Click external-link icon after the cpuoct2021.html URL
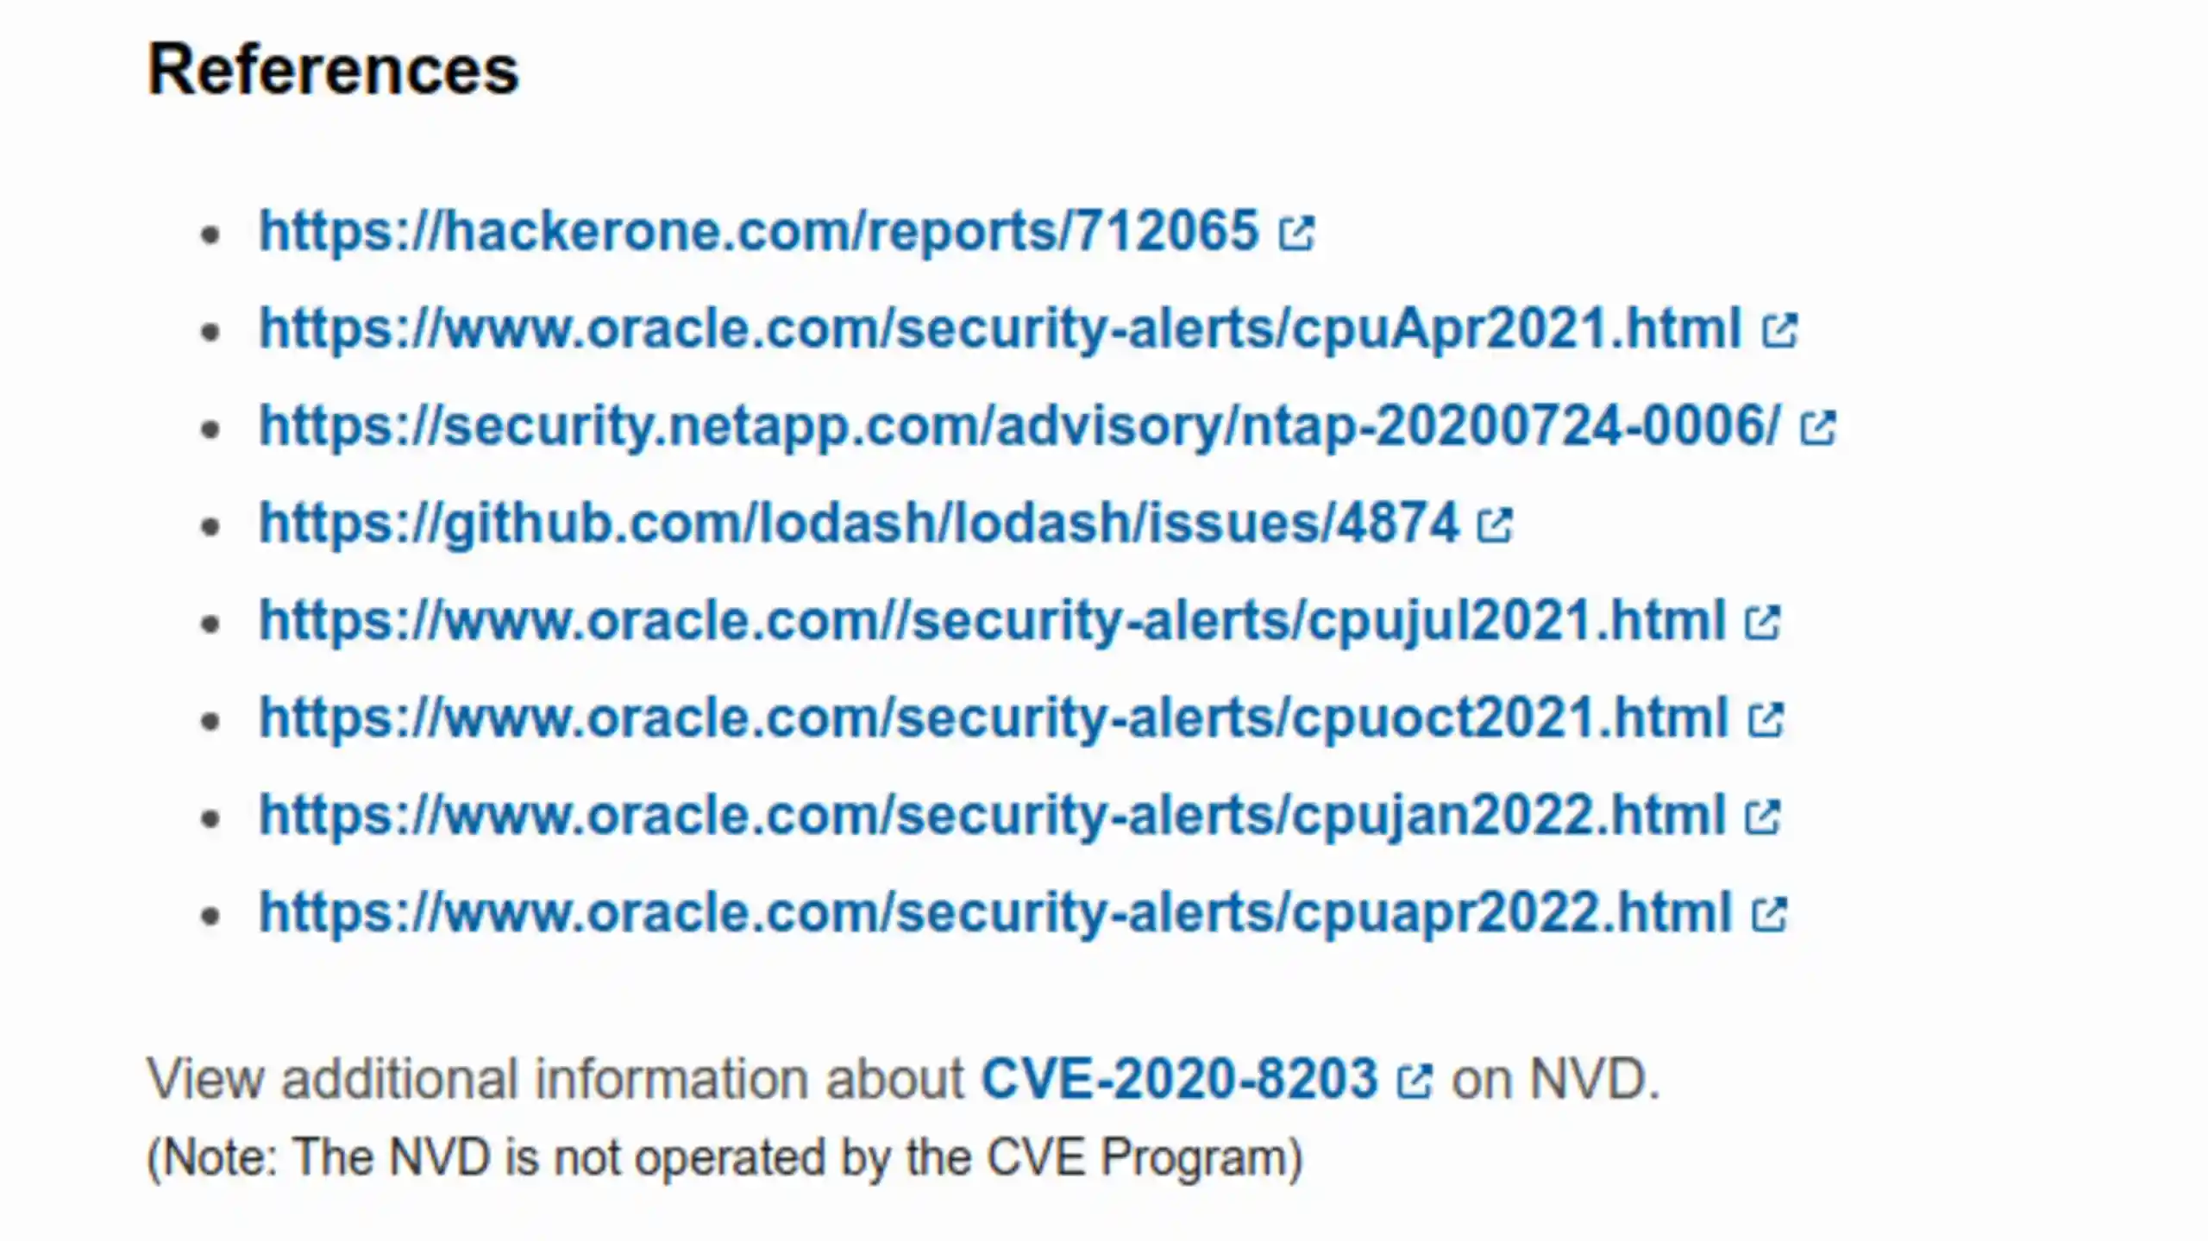The width and height of the screenshot is (2208, 1241). pos(1766,720)
